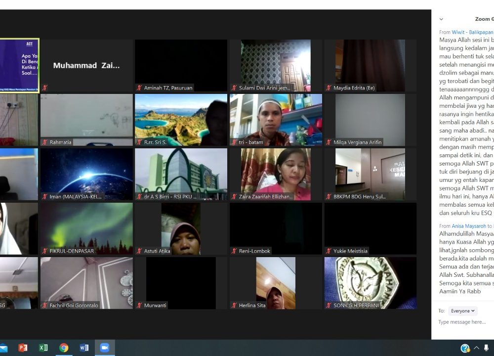Click muted mic icon on Reni-Lombok tile
The height and width of the screenshot is (356, 494).
(234, 251)
